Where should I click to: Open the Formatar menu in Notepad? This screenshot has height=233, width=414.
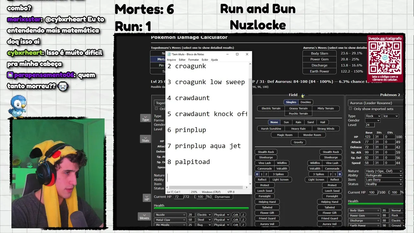tap(194, 60)
